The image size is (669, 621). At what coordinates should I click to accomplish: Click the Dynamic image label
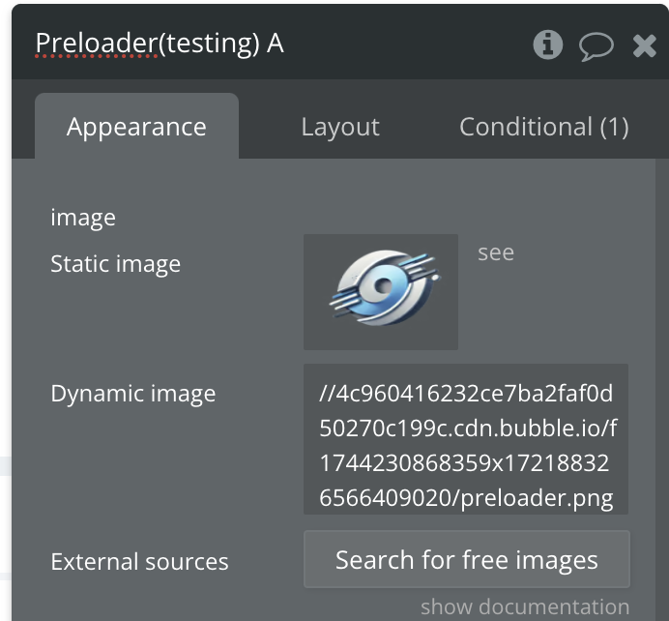point(132,394)
